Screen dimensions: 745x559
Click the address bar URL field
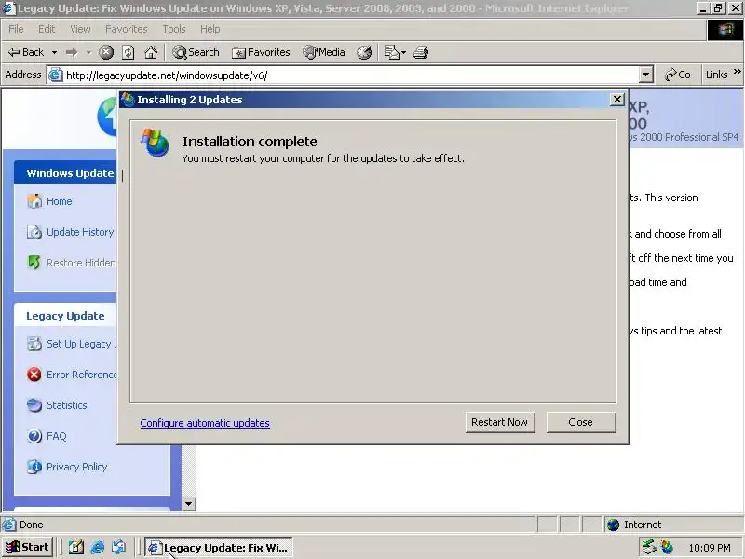tap(352, 75)
